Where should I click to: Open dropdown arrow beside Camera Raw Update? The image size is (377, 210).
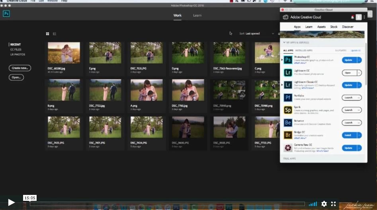point(359,148)
